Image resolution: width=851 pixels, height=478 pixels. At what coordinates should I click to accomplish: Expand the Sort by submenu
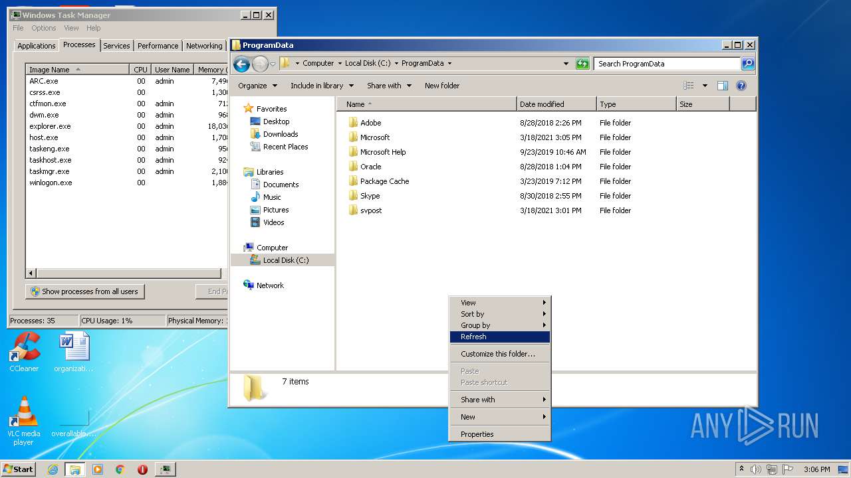(x=499, y=314)
